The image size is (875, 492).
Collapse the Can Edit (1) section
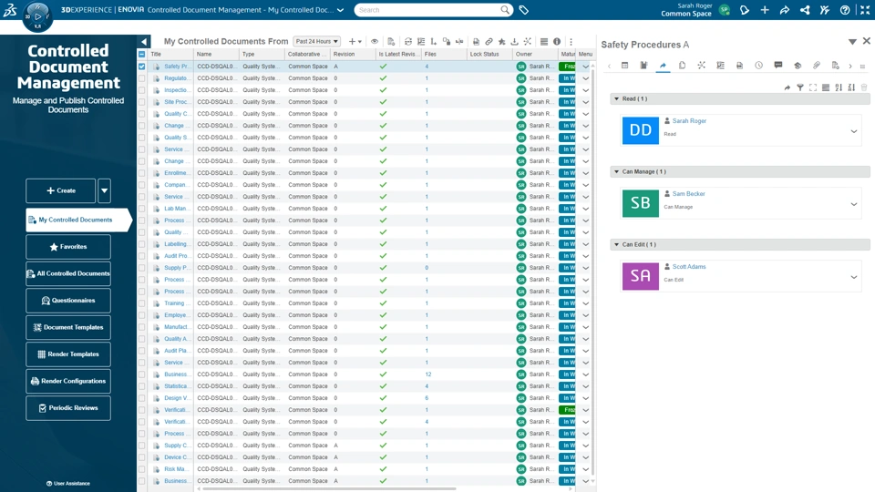pos(617,244)
